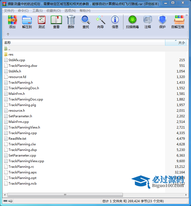Open the 注释 (Comment) tool
191x206 pixels.
[x=148, y=22]
